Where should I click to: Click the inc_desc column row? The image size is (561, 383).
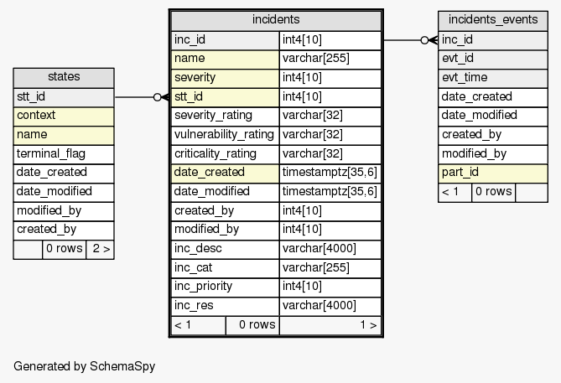[x=225, y=248]
